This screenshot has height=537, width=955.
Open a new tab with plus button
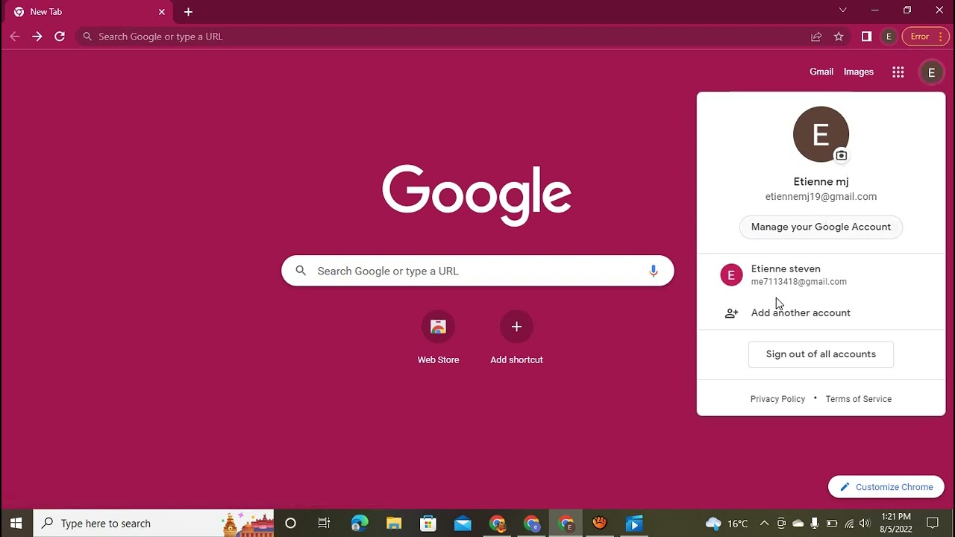point(188,12)
